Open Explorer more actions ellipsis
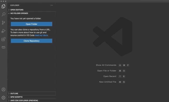 point(52,5)
